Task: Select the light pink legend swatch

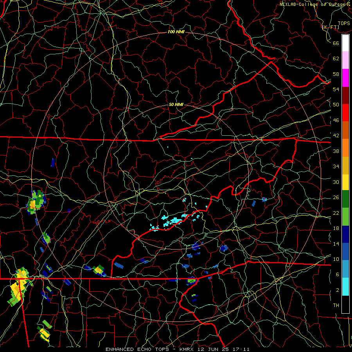Action: point(345,60)
